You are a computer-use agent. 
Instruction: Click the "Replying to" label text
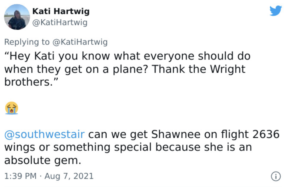(x=27, y=42)
